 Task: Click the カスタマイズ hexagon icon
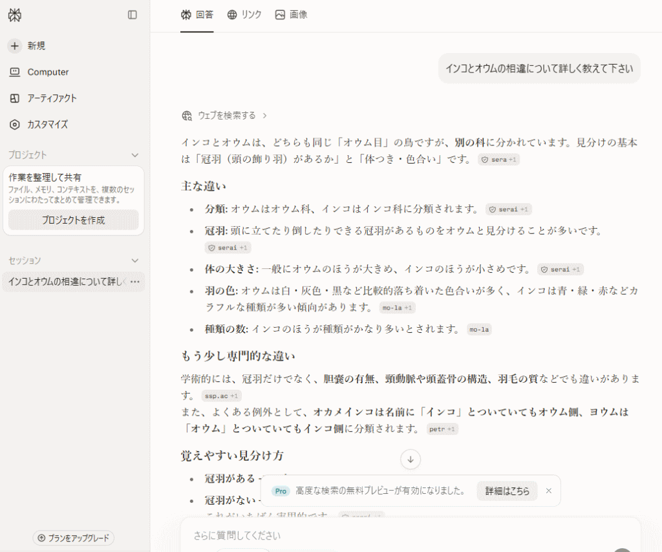(x=15, y=125)
